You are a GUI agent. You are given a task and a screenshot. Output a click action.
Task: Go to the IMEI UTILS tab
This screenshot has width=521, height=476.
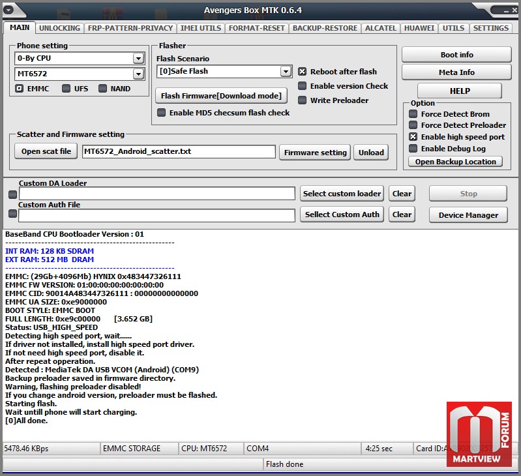(201, 28)
